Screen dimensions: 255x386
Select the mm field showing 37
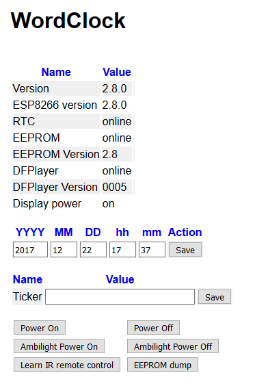click(152, 250)
